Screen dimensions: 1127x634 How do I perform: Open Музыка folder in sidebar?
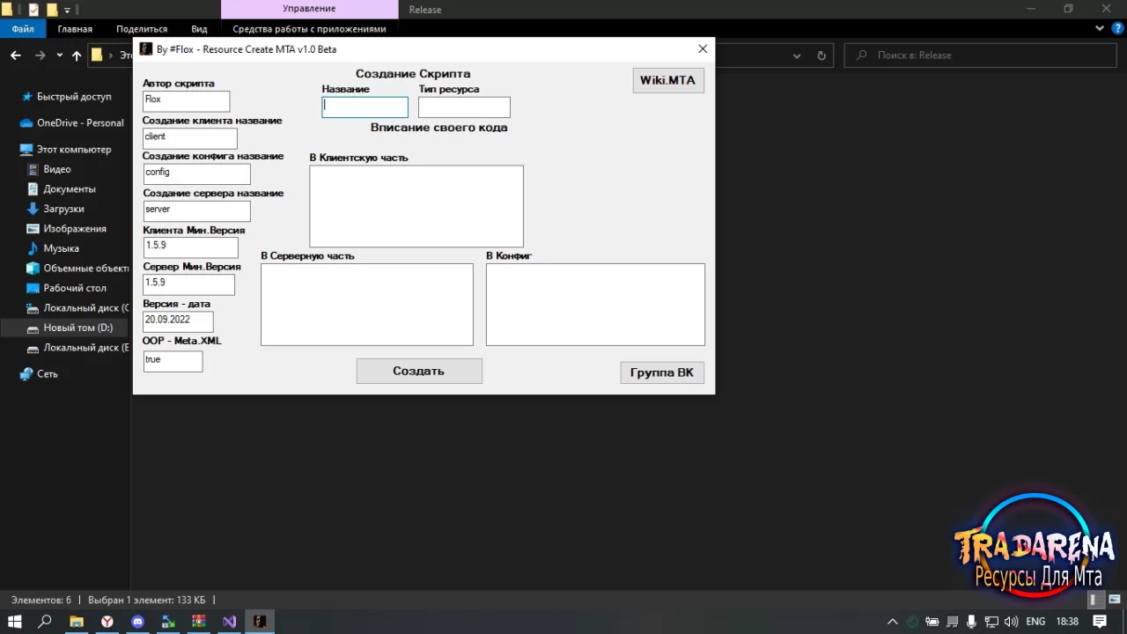61,248
